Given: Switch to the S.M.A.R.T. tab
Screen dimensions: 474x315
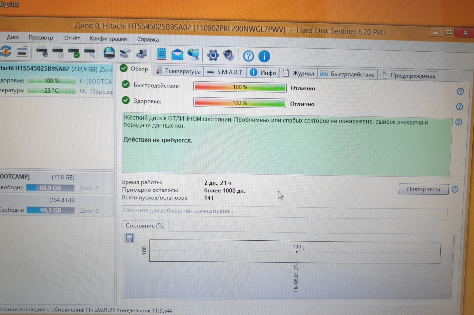Looking at the screenshot, I should [x=225, y=72].
